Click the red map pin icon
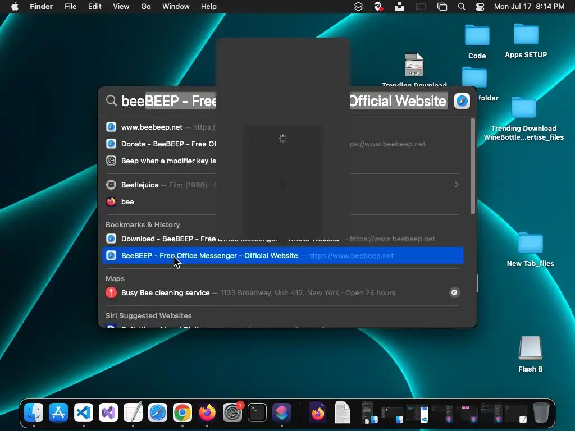The image size is (575, 431). coord(111,293)
